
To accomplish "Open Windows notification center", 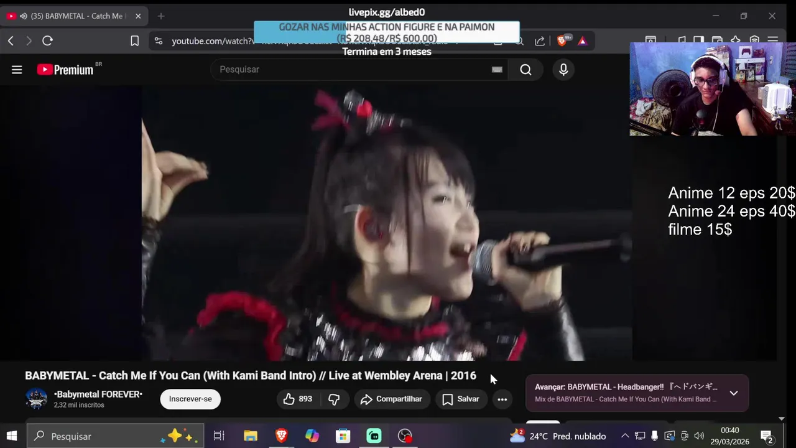I will coord(767,436).
